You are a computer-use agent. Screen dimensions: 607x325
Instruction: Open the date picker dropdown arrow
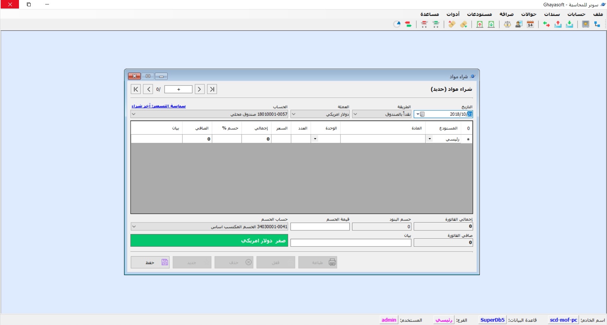point(418,114)
